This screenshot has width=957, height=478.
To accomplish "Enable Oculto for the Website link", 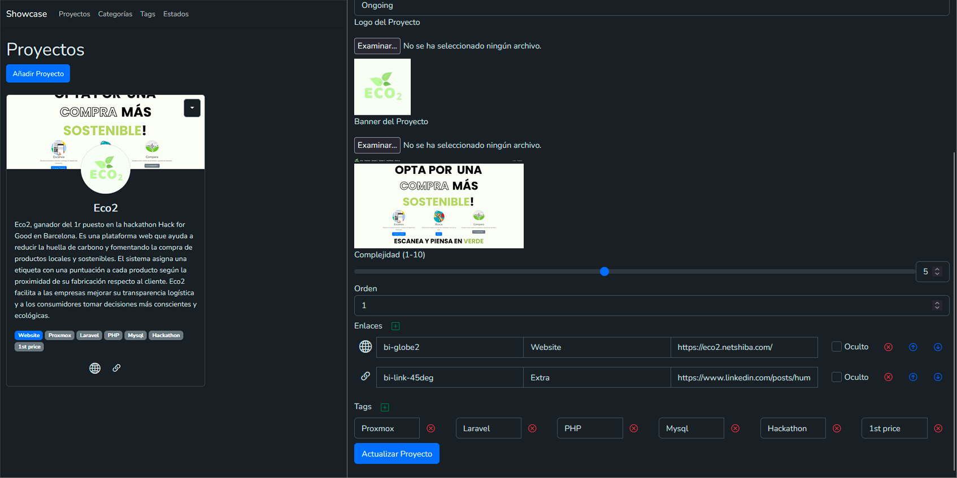I will point(837,347).
